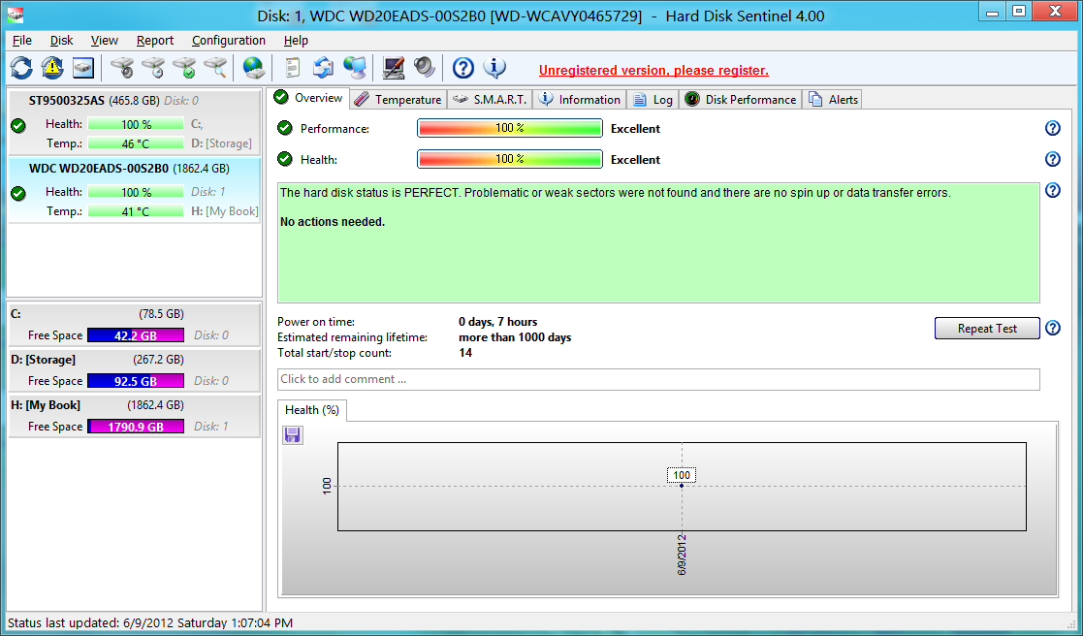Click the green check icon beside Performance label
1083x636 pixels.
(x=284, y=128)
